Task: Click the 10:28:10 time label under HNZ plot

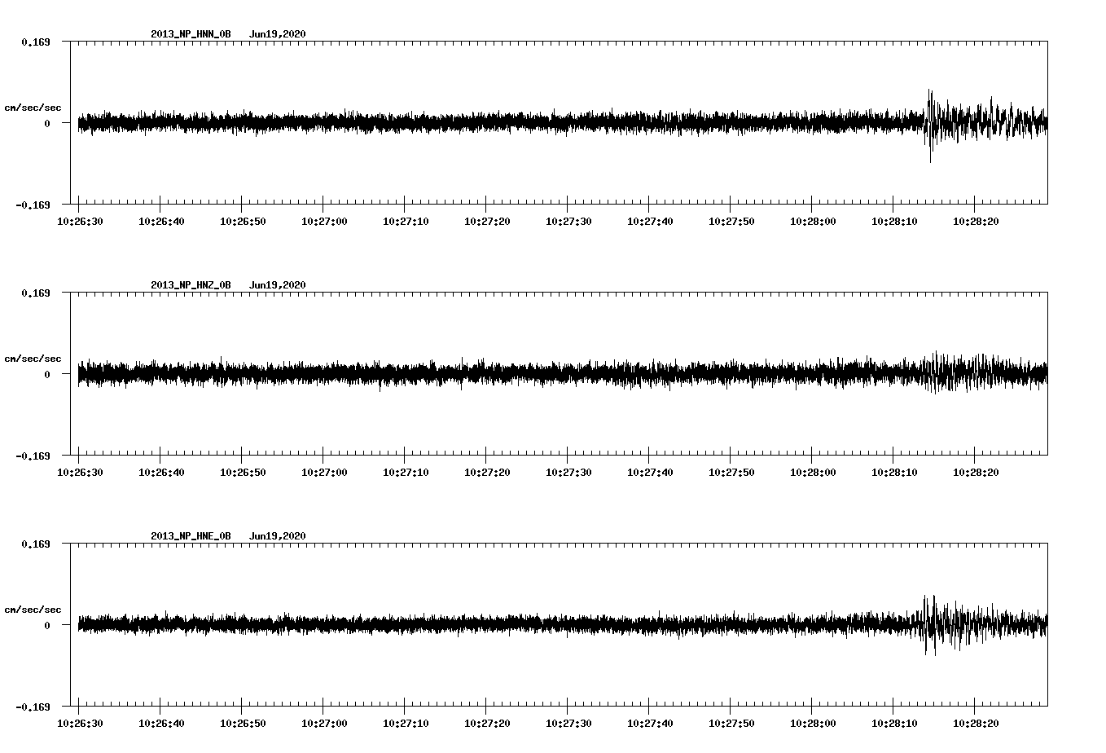Action: click(894, 472)
